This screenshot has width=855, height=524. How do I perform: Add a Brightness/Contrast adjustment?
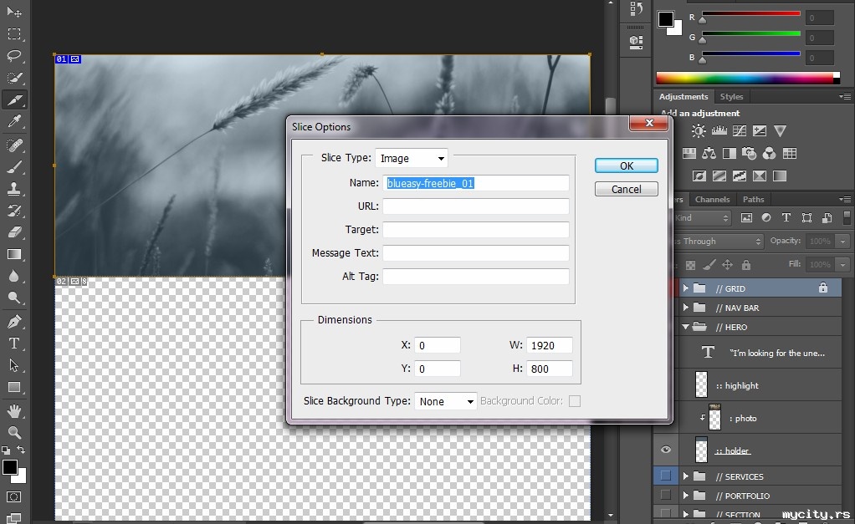(698, 131)
